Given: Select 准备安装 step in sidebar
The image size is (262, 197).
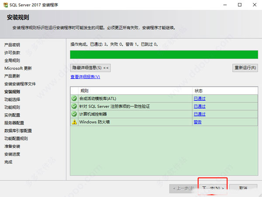Looking at the screenshot, I should [x=12, y=146].
